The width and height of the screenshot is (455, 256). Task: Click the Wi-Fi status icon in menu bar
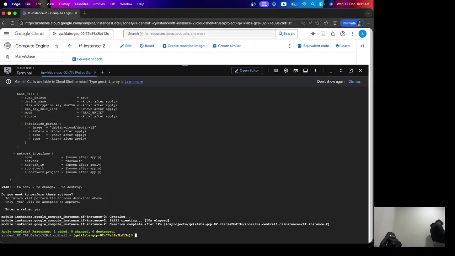click(x=304, y=4)
